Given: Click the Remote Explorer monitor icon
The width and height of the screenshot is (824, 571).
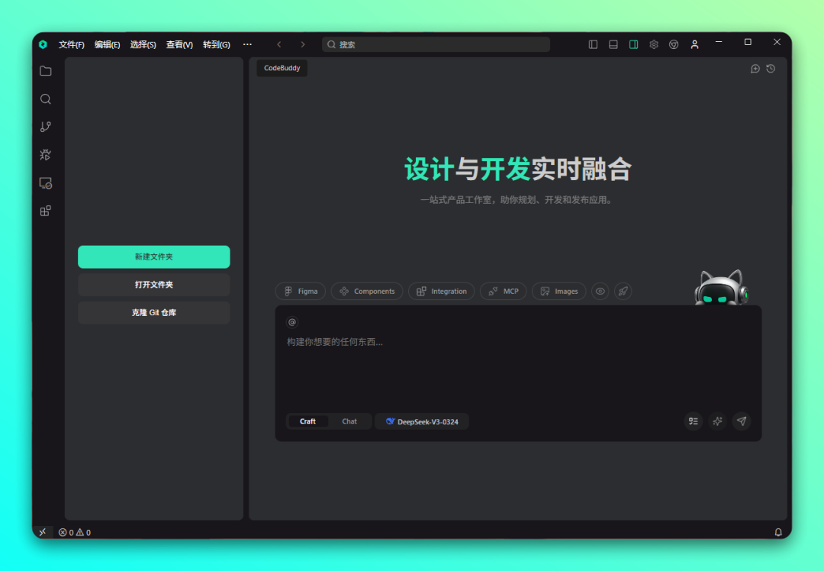Looking at the screenshot, I should pyautogui.click(x=46, y=183).
